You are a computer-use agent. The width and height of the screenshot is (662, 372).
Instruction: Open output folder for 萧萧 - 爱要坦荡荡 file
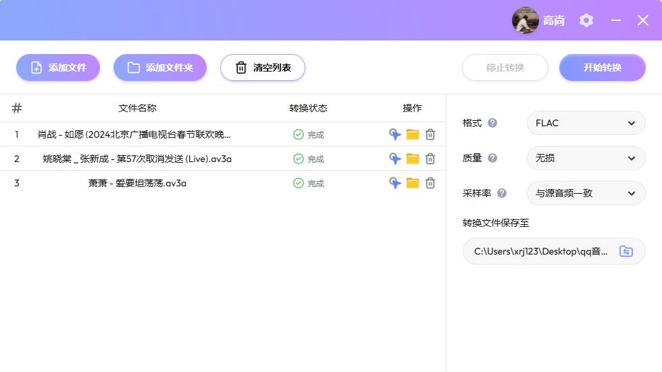(x=413, y=183)
